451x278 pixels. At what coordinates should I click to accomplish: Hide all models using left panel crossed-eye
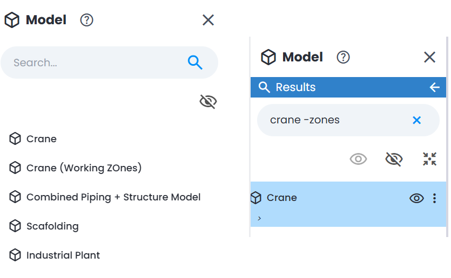coord(208,102)
